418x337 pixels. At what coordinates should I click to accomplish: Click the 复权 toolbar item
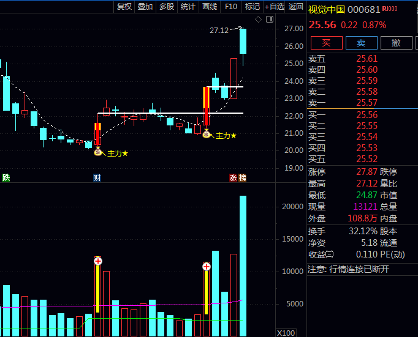tap(124, 6)
